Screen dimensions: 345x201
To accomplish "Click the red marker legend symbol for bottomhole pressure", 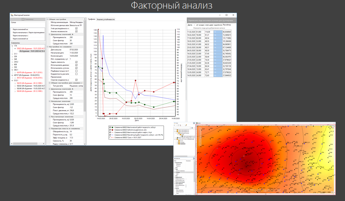I will [113, 130].
